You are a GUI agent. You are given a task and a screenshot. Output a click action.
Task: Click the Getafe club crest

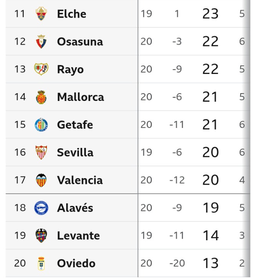pyautogui.click(x=41, y=125)
